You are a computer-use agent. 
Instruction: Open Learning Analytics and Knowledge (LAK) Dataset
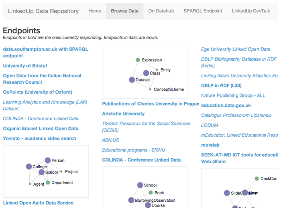coord(45,106)
